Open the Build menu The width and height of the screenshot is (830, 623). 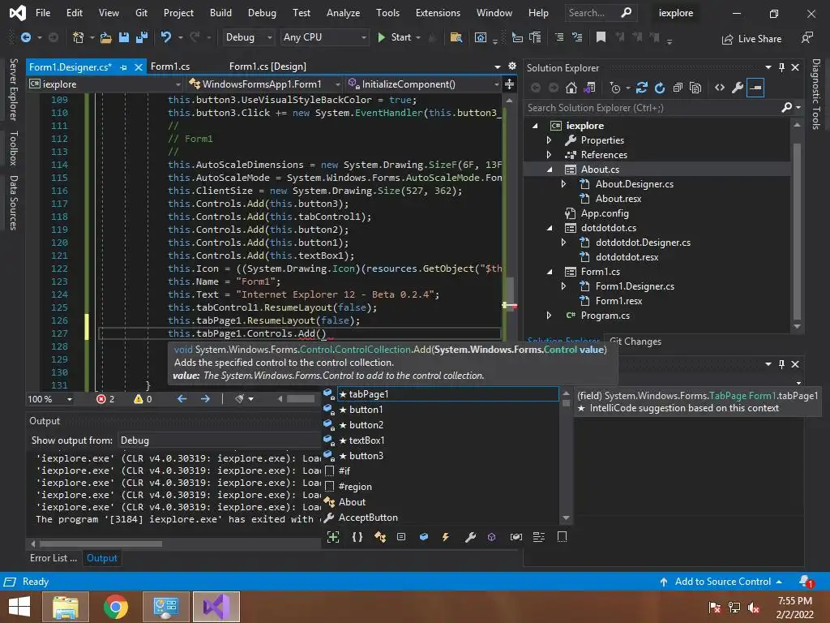coord(220,13)
